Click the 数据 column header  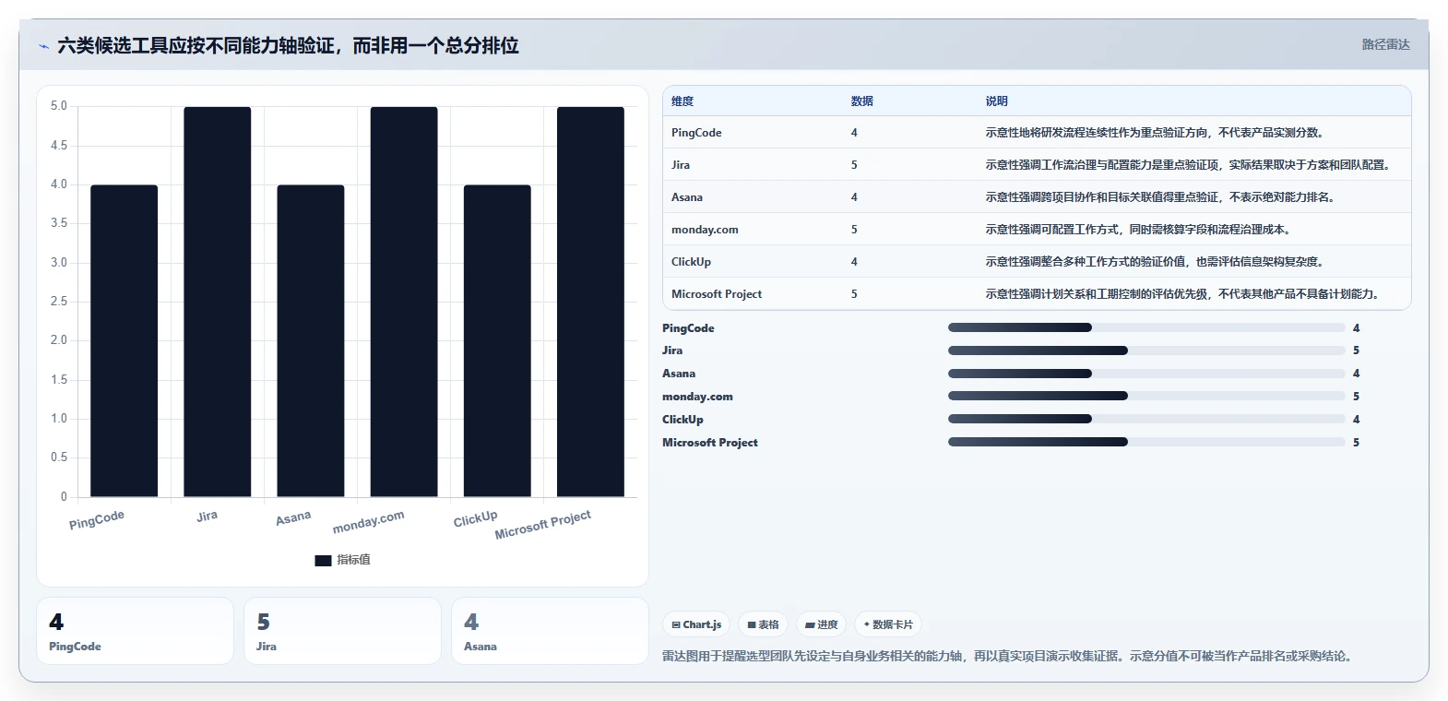862,101
